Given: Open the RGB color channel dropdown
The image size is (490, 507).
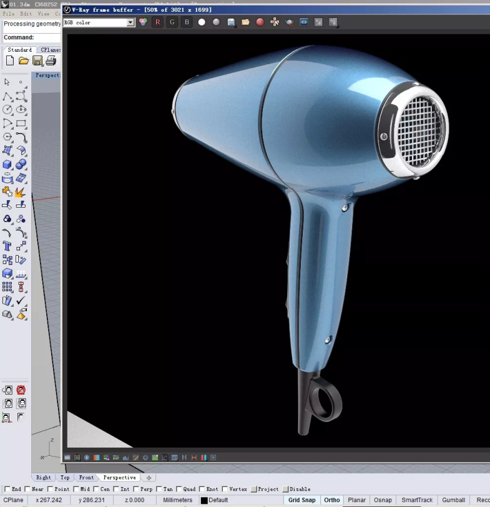Looking at the screenshot, I should (130, 22).
